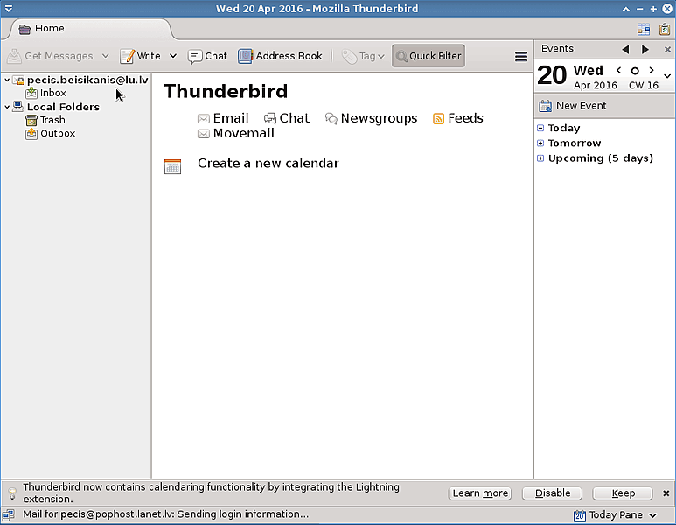Click the lightbulb notification icon
The height and width of the screenshot is (525, 676).
[12, 493]
